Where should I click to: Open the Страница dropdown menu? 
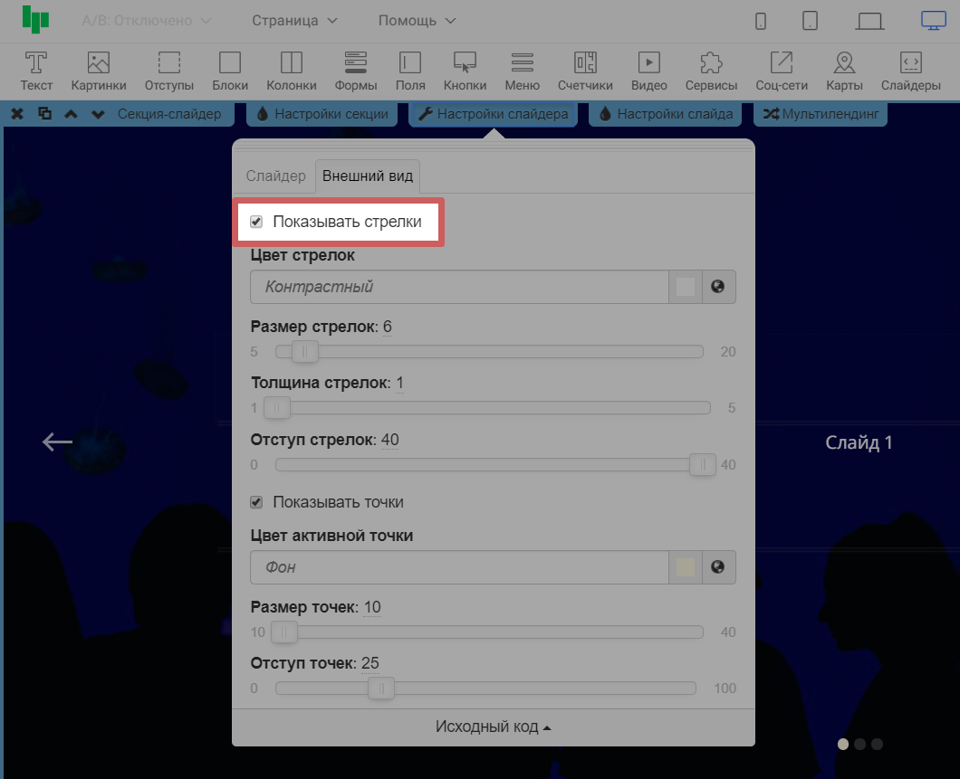pos(294,20)
